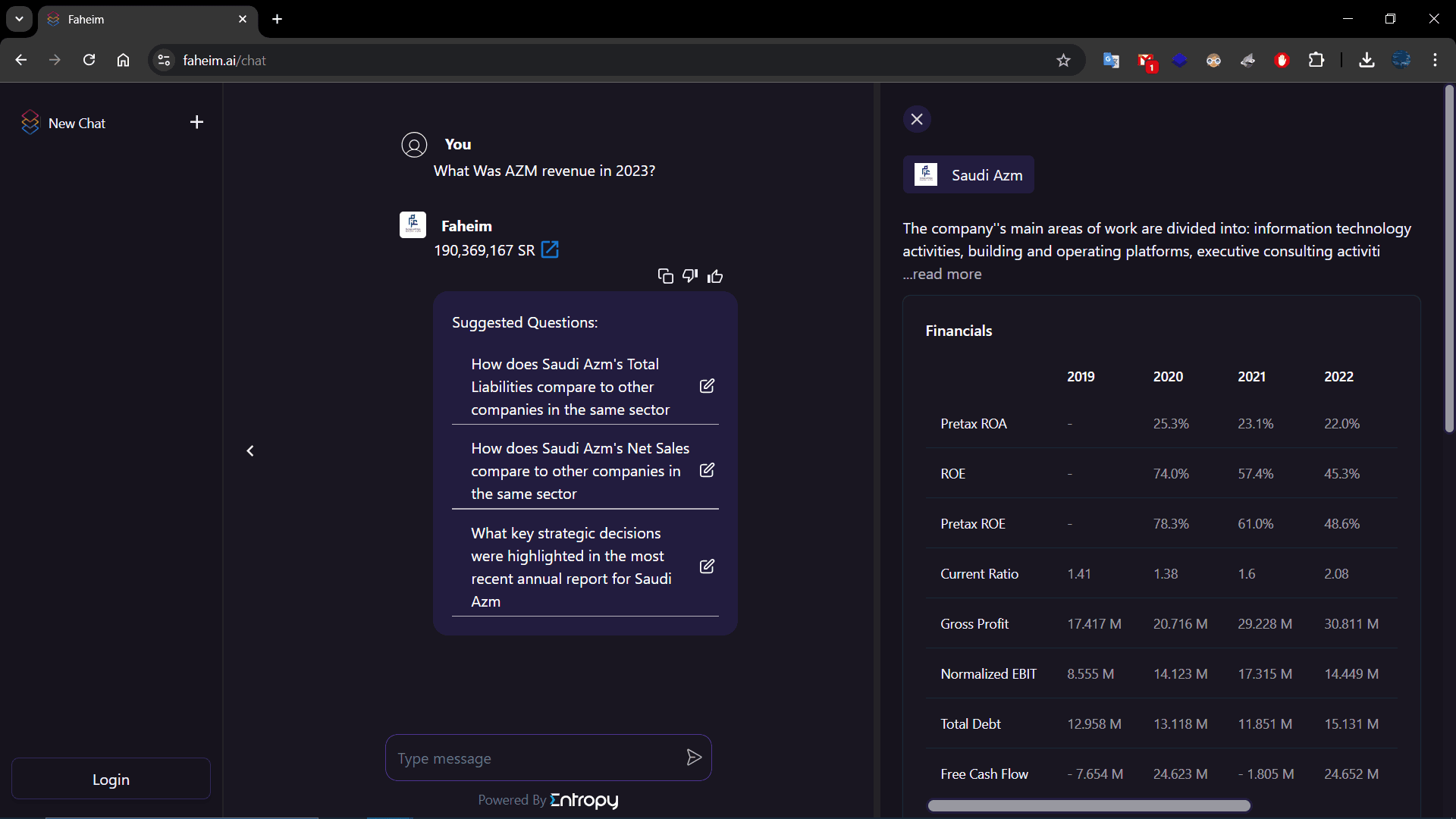Click the financials table horizontal scrollbar
This screenshot has height=819, width=1456.
(x=1089, y=805)
